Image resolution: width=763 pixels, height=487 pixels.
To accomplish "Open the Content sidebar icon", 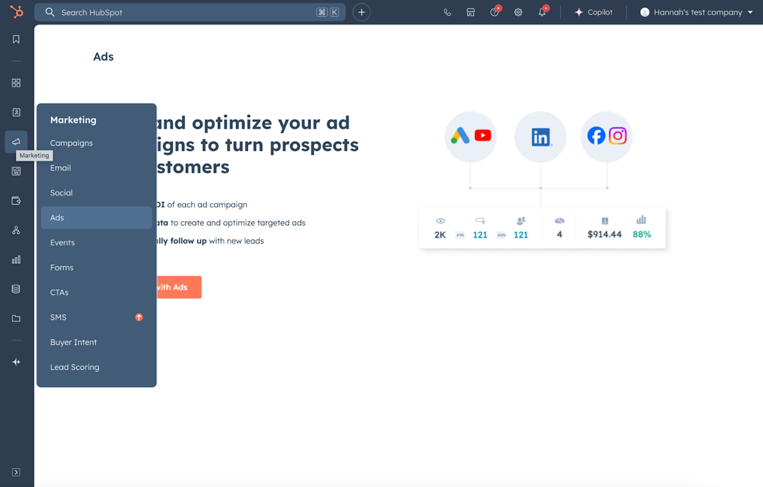I will coord(16,171).
